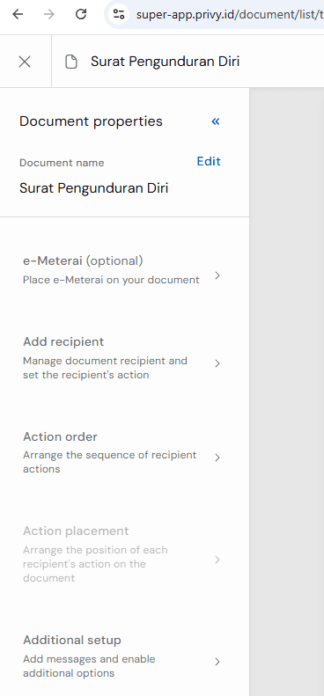The image size is (324, 696).
Task: Click the browser back arrow
Action: coord(18,15)
